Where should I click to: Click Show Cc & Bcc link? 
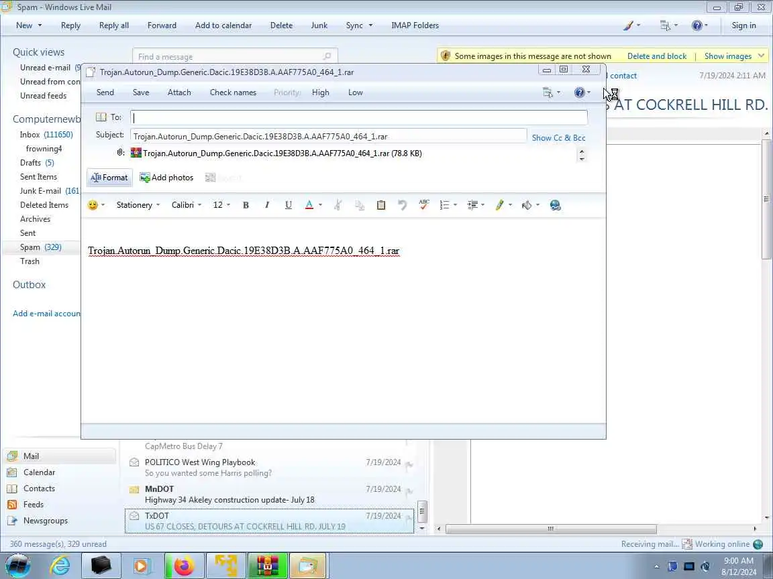point(558,138)
